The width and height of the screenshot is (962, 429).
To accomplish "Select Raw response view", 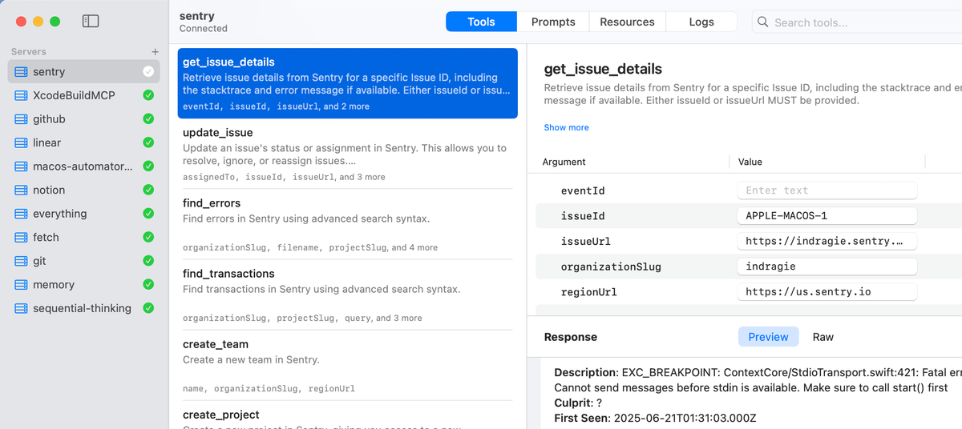I will (x=823, y=337).
